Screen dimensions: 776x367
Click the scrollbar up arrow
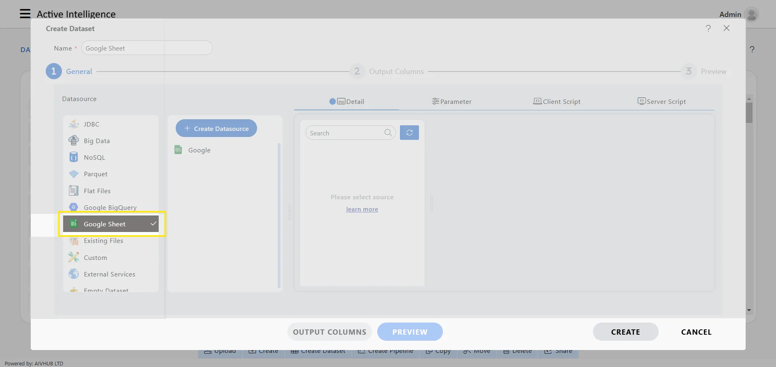click(x=749, y=99)
